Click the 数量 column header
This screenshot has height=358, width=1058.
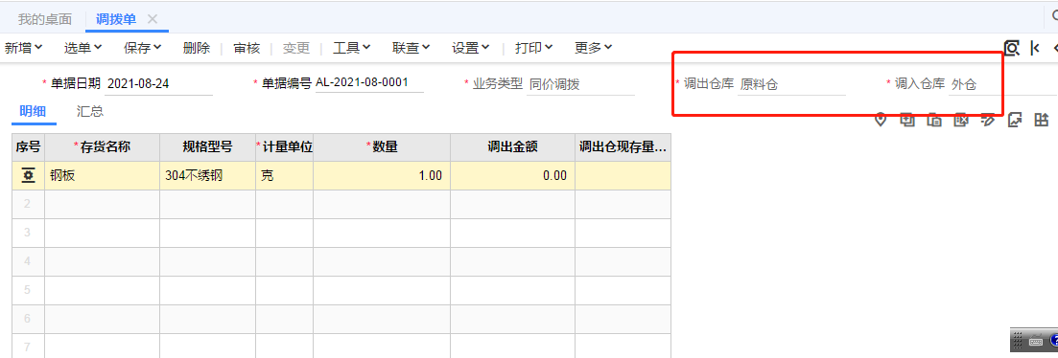click(x=382, y=146)
